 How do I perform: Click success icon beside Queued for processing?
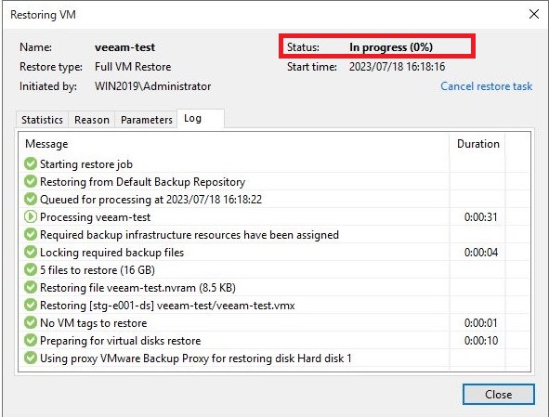click(31, 199)
